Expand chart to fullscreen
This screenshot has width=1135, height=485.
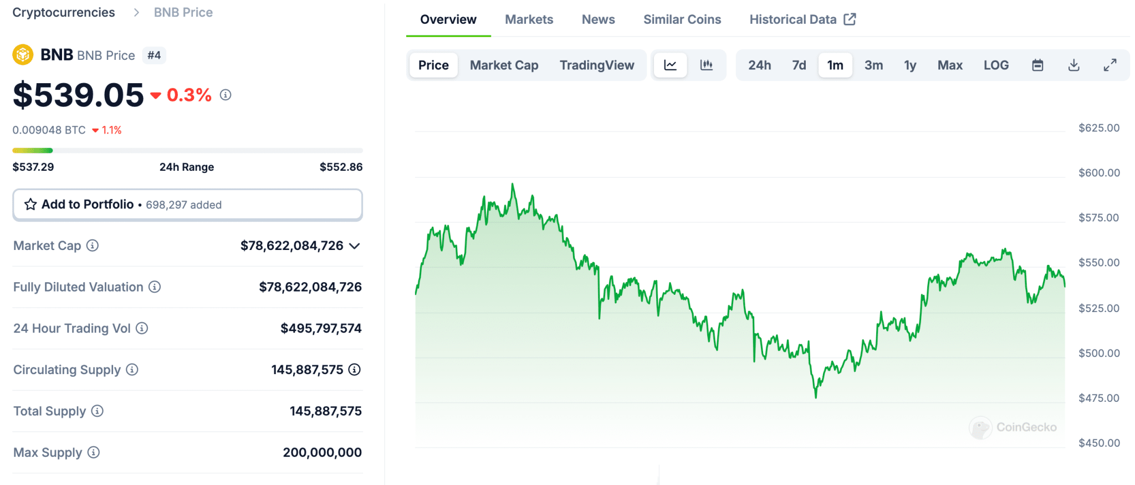coord(1110,65)
